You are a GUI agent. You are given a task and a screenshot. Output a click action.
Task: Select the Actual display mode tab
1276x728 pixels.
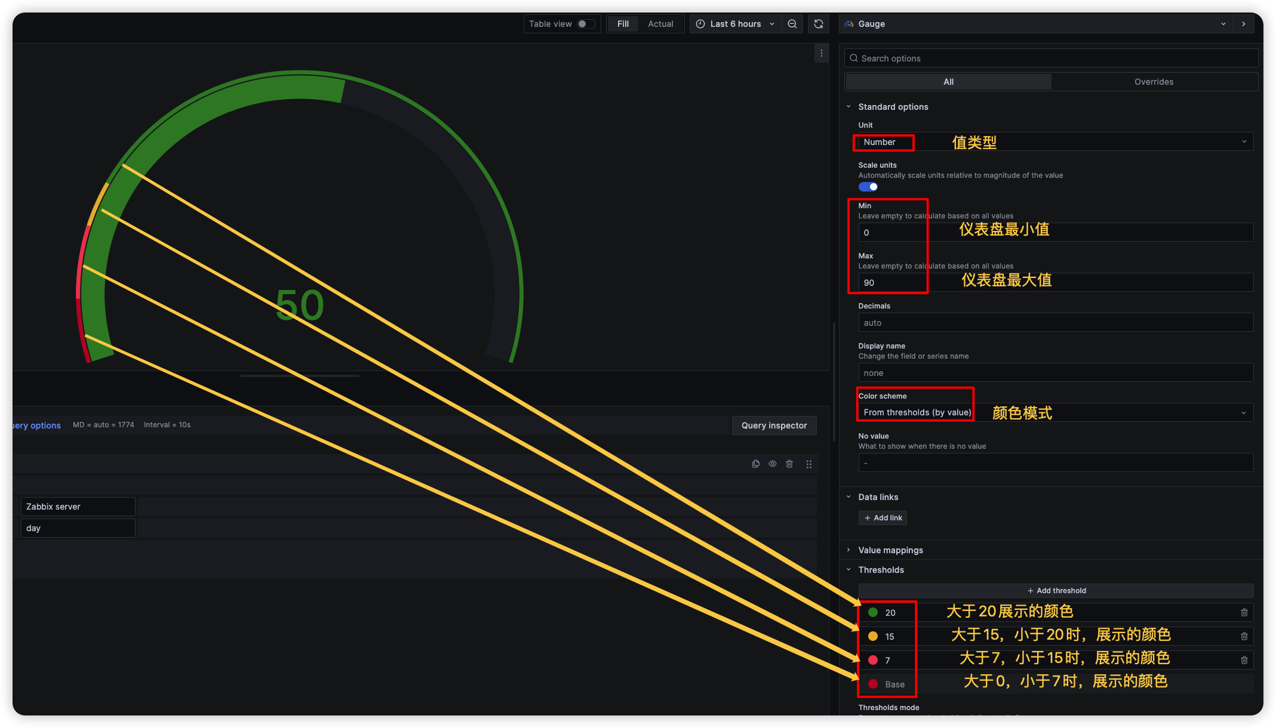[660, 24]
